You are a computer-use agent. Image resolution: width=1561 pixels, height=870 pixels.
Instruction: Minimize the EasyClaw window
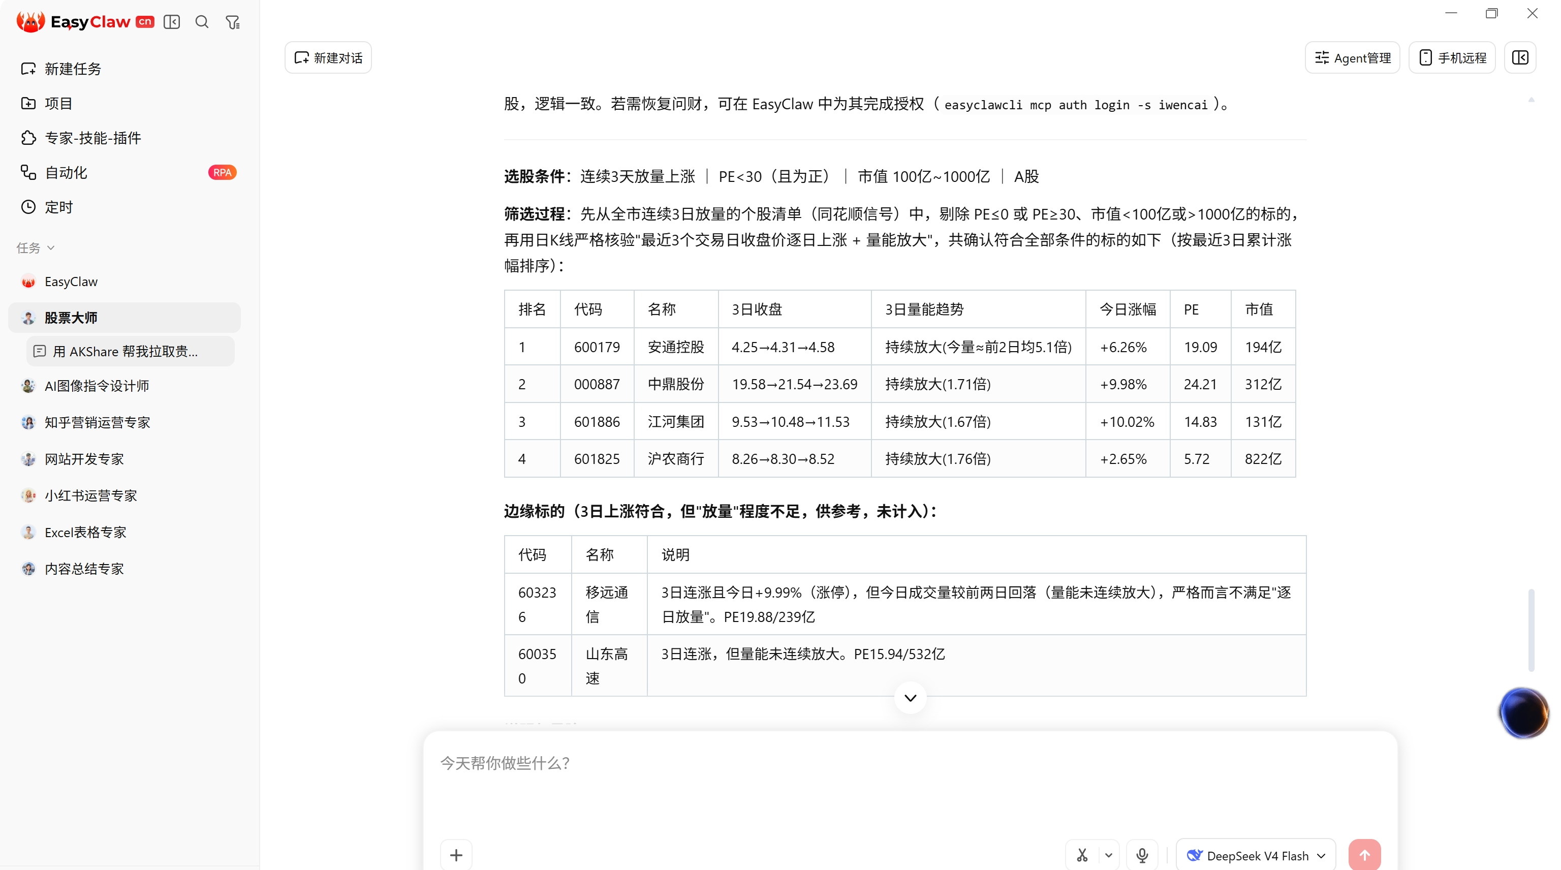pyautogui.click(x=1451, y=13)
